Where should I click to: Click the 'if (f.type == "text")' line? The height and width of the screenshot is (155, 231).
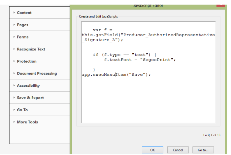point(124,55)
